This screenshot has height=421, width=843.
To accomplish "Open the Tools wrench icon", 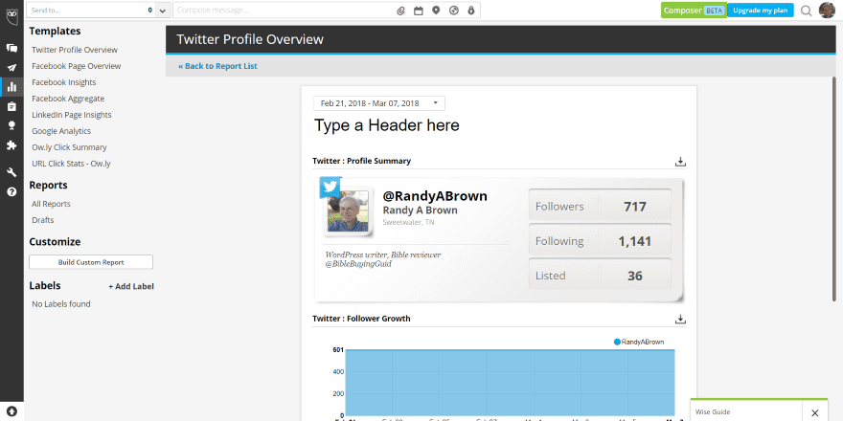I will (x=11, y=172).
